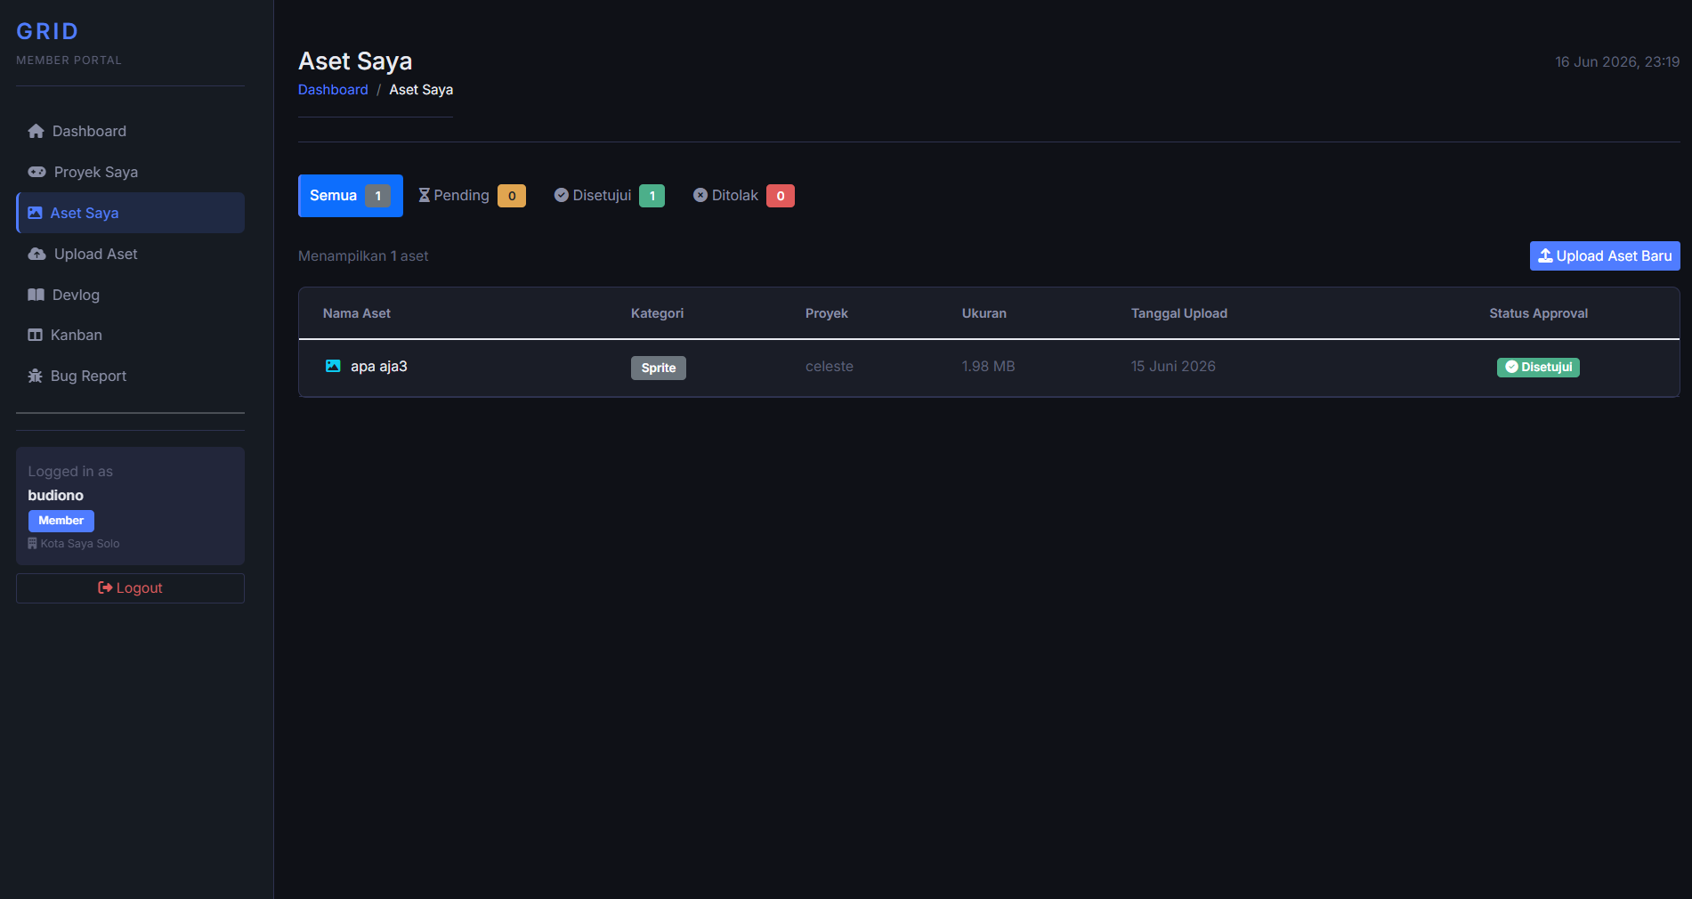Click the asset name apa aja3
This screenshot has height=899, width=1692.
379,366
